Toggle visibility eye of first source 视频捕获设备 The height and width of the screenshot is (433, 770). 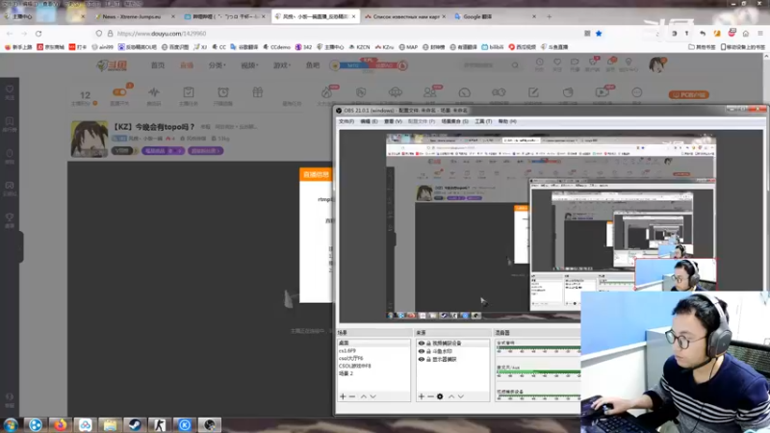coord(422,344)
